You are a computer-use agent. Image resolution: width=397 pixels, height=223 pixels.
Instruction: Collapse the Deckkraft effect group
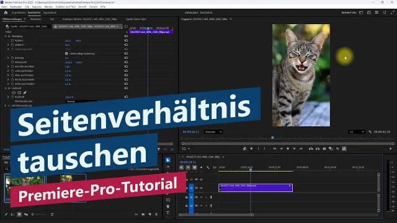6,88
